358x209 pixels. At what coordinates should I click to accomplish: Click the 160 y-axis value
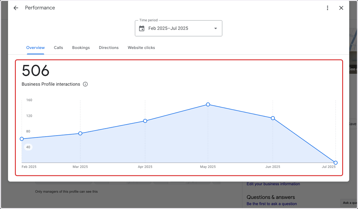[x=29, y=100]
